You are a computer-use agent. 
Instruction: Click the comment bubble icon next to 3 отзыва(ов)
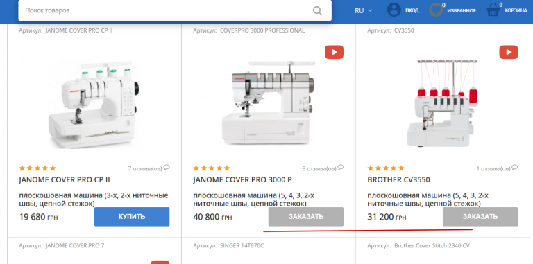341,167
